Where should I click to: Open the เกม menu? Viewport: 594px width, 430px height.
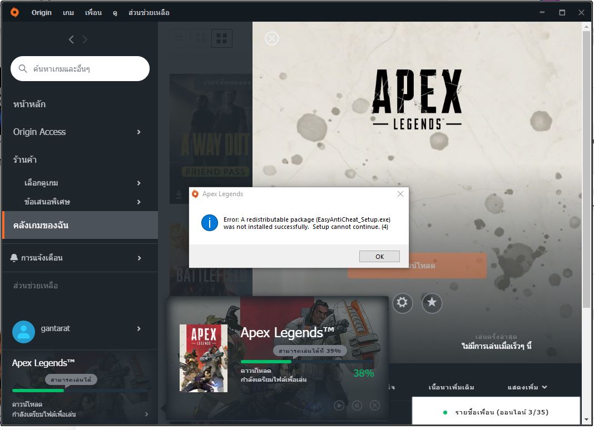[x=68, y=12]
